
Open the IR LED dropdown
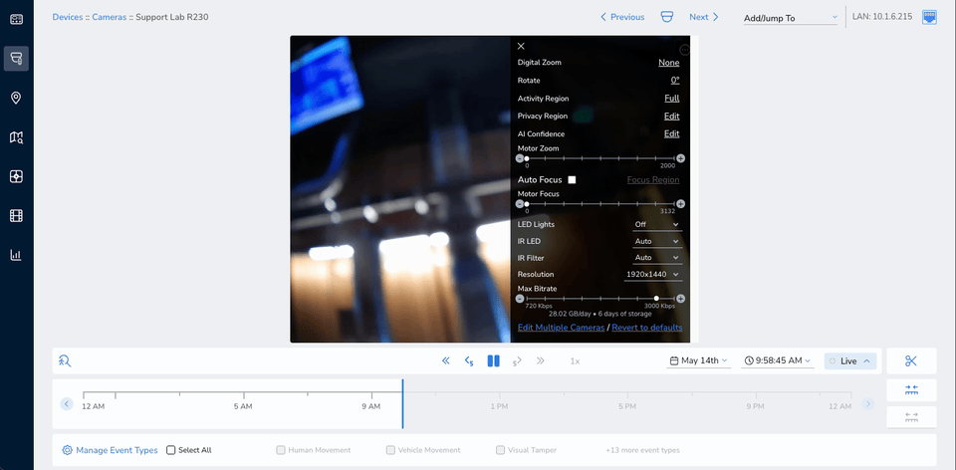(656, 241)
